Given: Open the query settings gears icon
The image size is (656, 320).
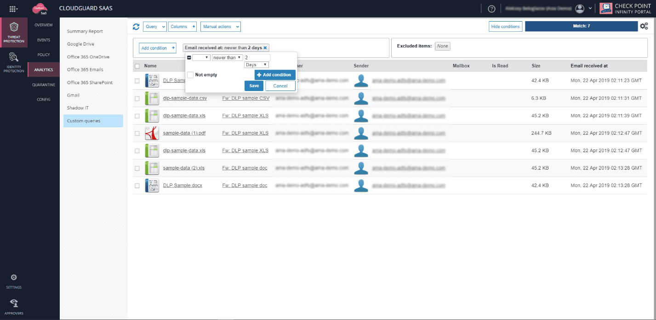Looking at the screenshot, I should point(644,26).
